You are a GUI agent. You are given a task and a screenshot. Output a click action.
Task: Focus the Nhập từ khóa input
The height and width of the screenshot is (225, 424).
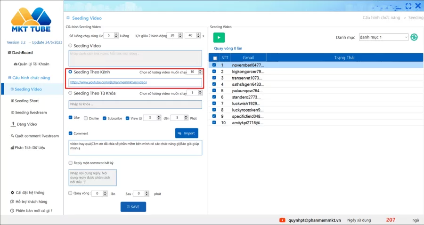(x=135, y=104)
